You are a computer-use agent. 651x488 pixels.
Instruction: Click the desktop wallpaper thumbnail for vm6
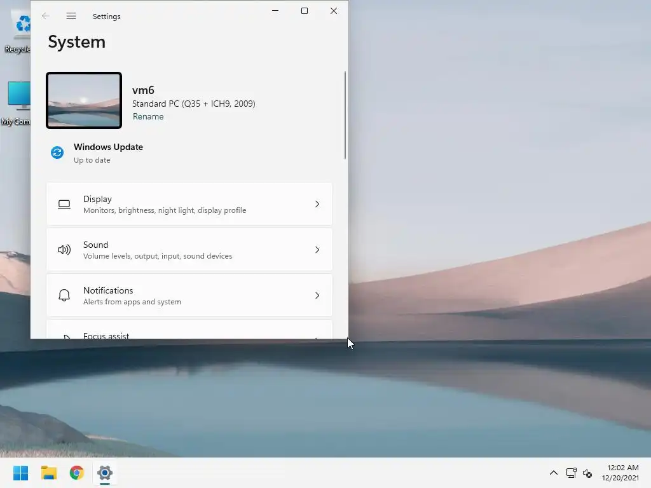(84, 100)
